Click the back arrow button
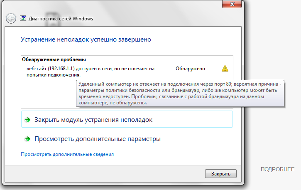This screenshot has width=301, height=190. point(11,18)
